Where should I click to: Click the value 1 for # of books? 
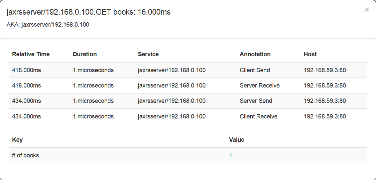coord(231,155)
